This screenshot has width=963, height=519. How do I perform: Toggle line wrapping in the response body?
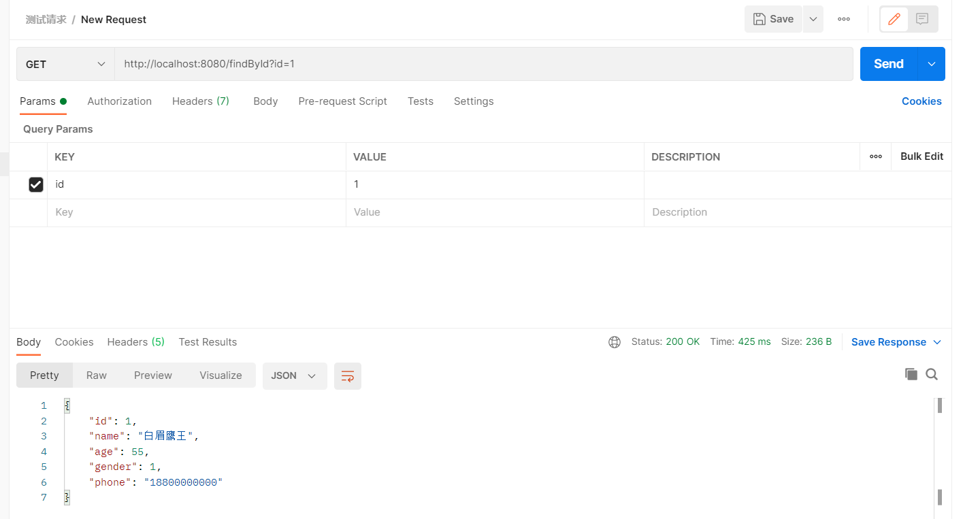347,376
